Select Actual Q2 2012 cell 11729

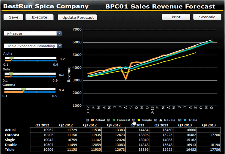(x=66, y=130)
